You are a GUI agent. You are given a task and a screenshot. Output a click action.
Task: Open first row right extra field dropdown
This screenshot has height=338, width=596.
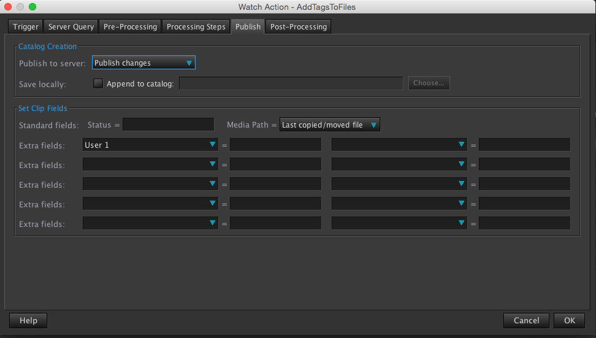point(399,145)
